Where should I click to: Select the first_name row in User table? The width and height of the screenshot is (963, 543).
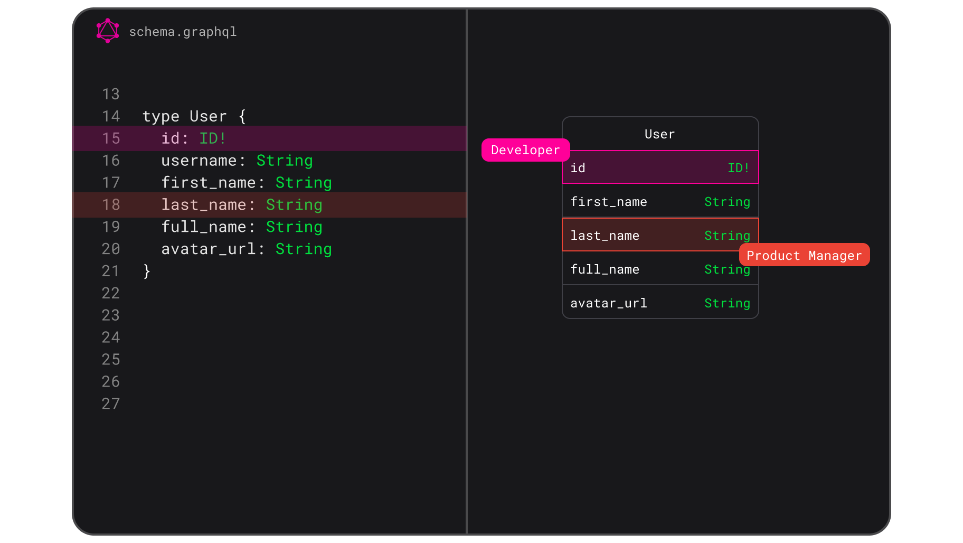(660, 201)
